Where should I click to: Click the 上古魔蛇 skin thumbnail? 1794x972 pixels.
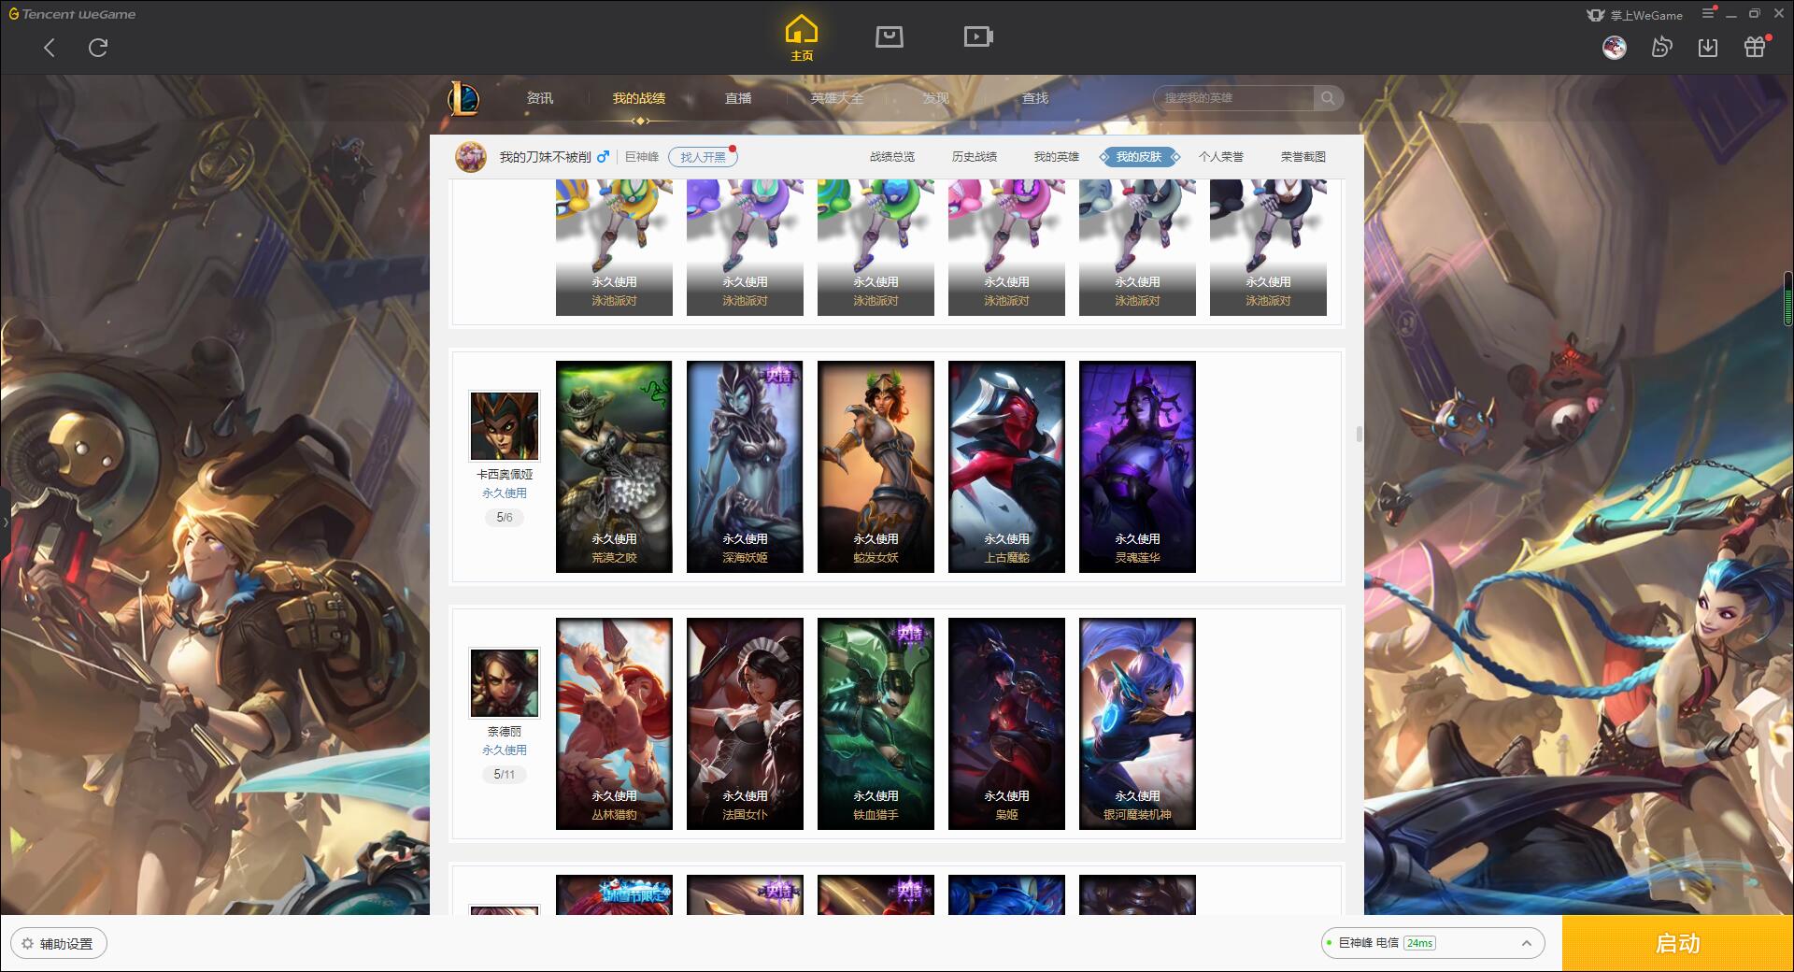(1006, 466)
